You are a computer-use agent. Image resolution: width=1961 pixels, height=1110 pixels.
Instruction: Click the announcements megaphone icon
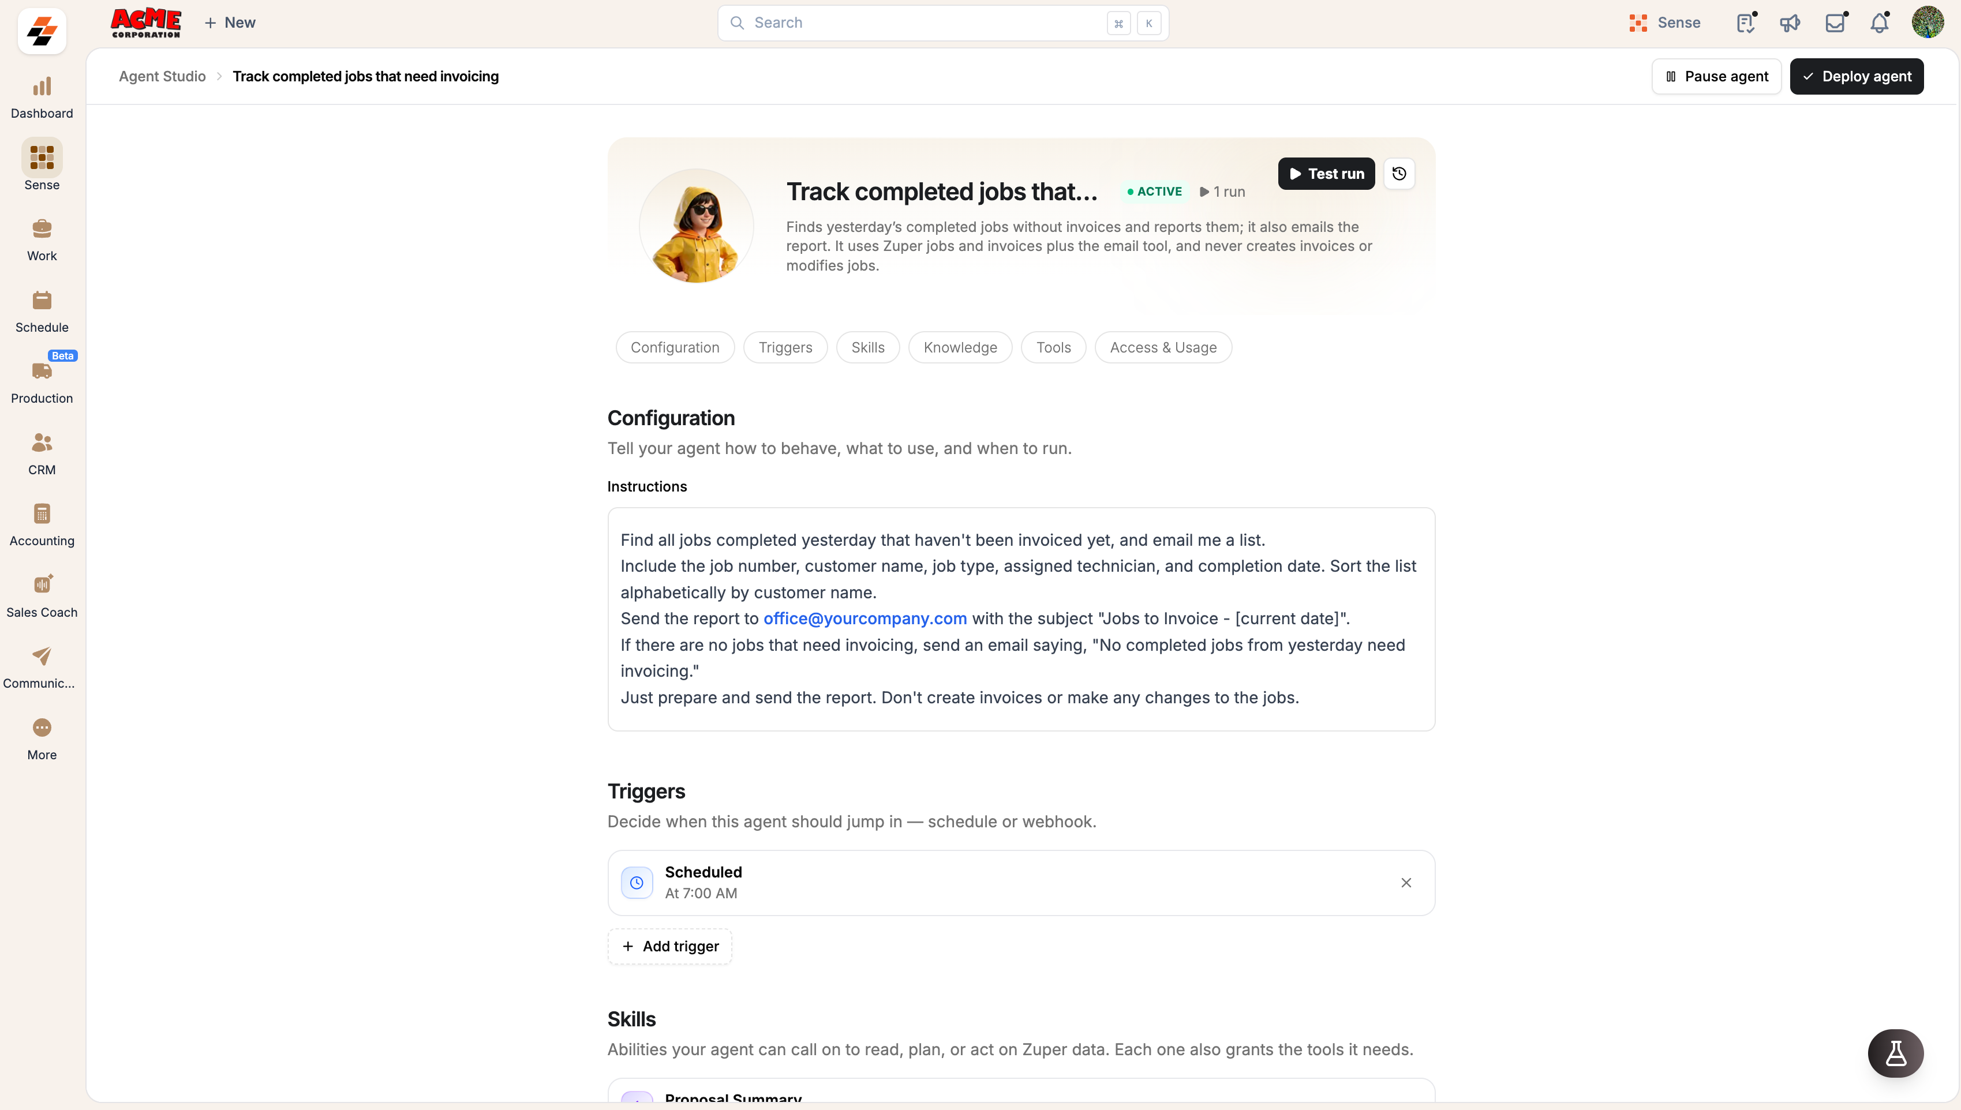click(x=1790, y=23)
